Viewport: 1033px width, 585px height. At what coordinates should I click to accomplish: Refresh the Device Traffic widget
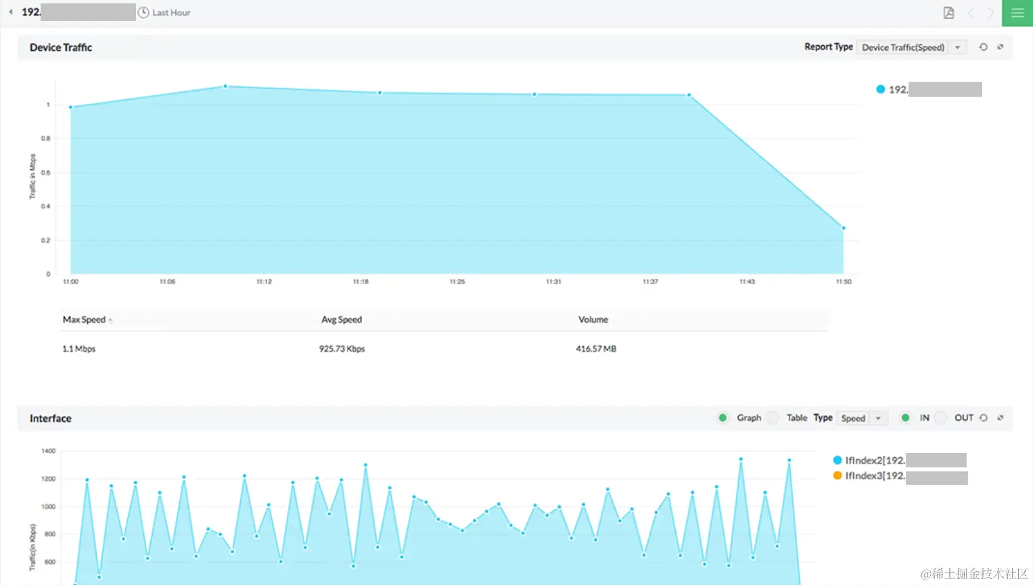[x=983, y=47]
